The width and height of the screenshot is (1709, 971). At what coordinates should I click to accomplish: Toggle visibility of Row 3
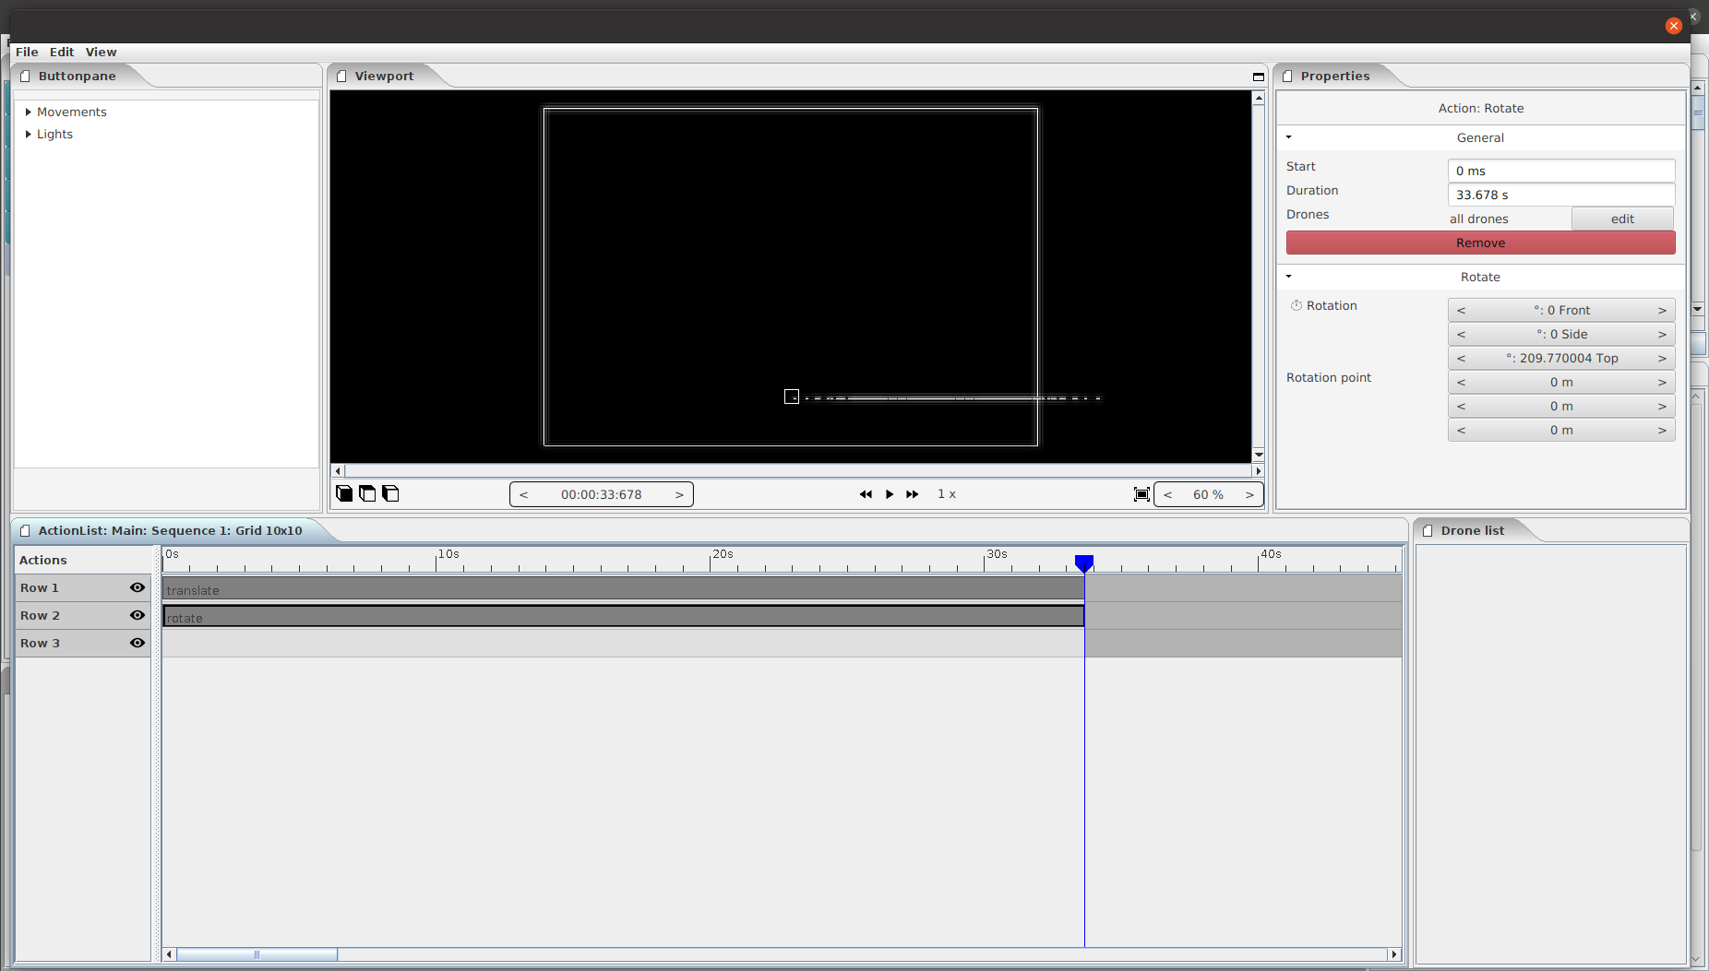point(137,643)
